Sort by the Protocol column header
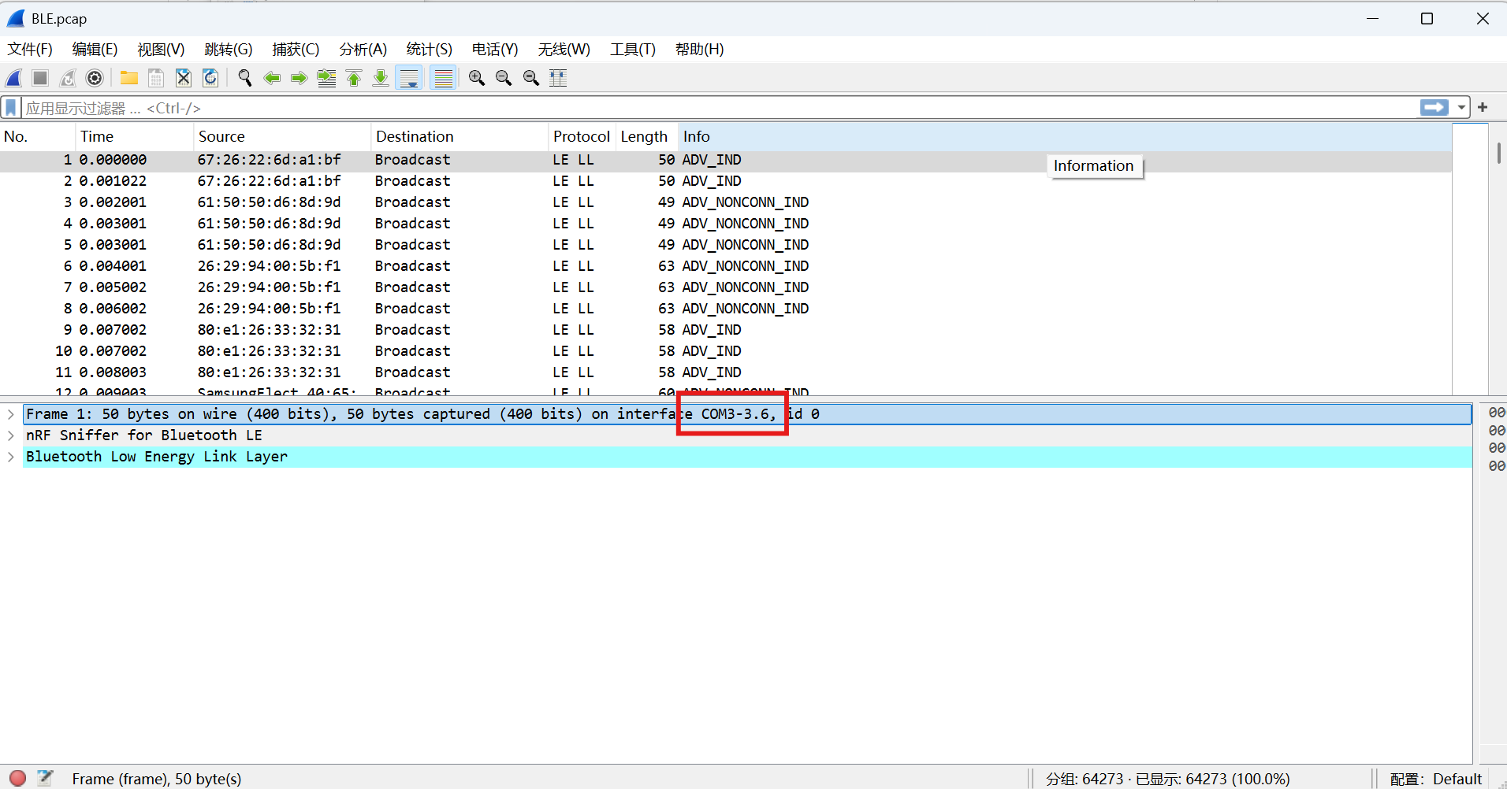Viewport: 1507px width, 789px height. coord(582,137)
